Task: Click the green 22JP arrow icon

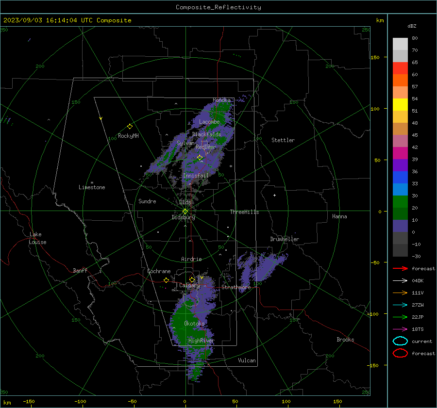Action: 400,317
